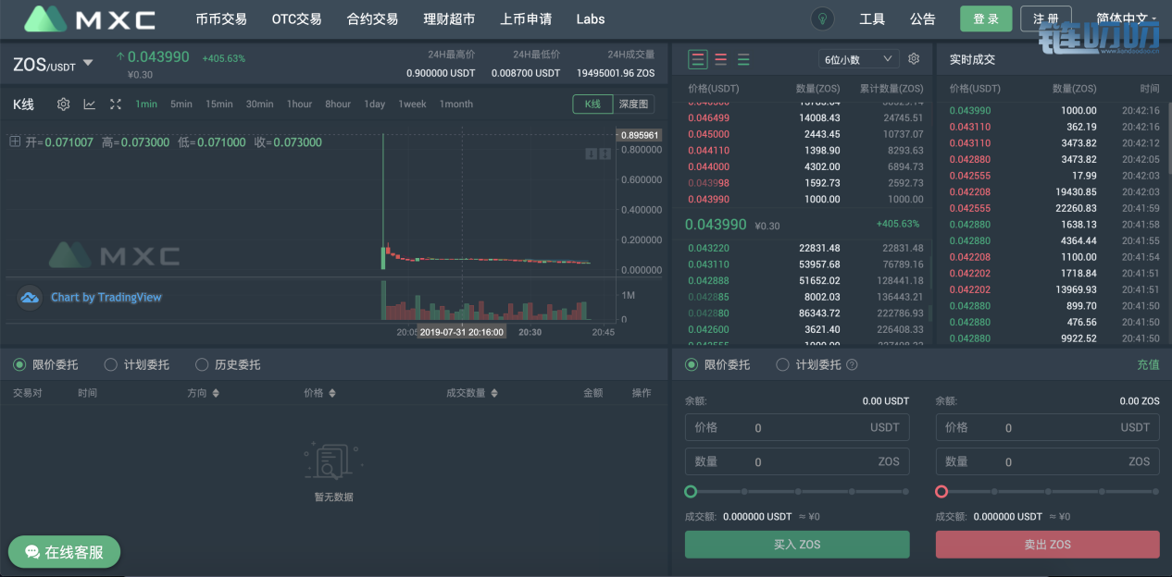Select 30min chart interval

coord(259,104)
